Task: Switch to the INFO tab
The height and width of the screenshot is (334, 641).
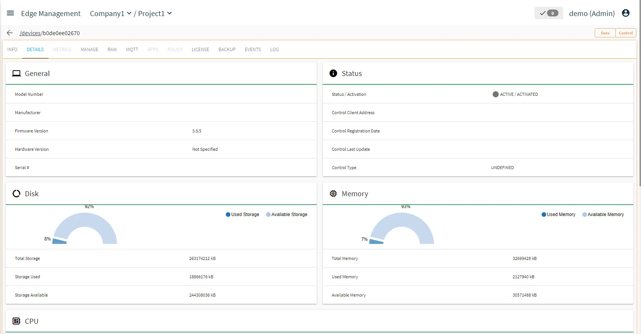Action: pyautogui.click(x=12, y=50)
